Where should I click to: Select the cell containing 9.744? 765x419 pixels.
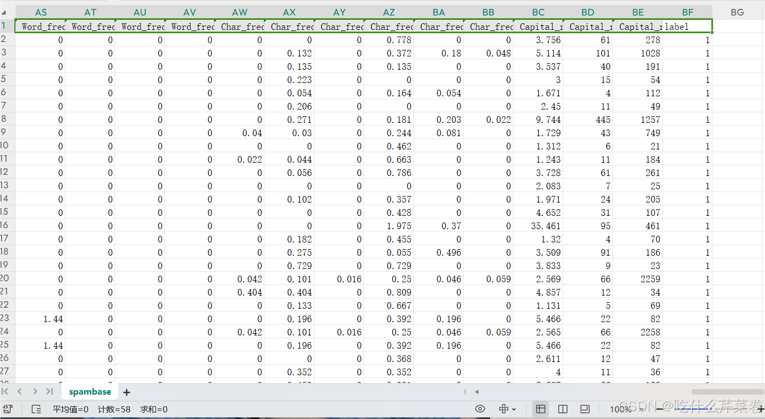click(538, 120)
